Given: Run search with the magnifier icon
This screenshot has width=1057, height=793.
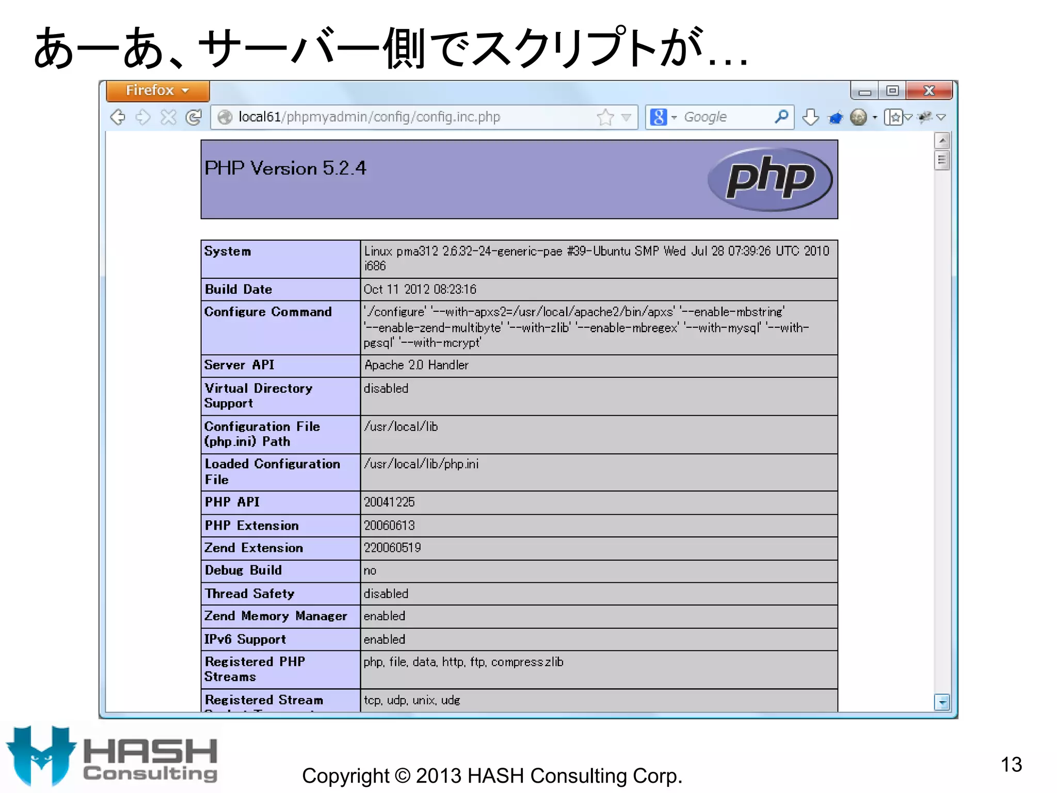Looking at the screenshot, I should click(781, 117).
